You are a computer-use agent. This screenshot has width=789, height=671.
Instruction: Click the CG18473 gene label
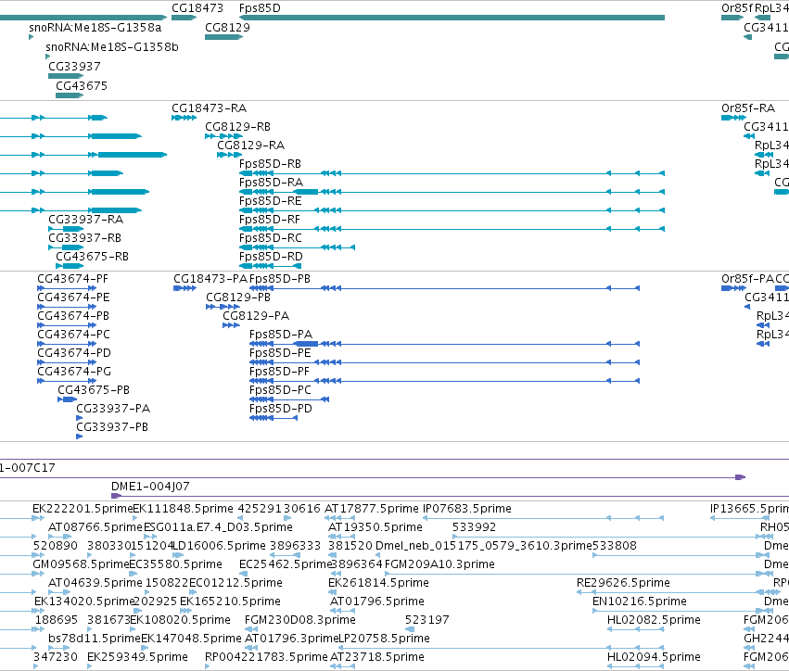[197, 8]
